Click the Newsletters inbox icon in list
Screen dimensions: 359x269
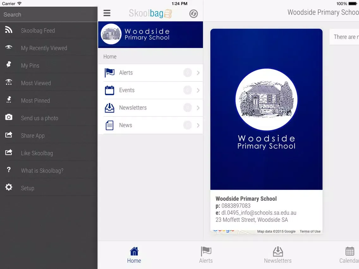click(109, 108)
